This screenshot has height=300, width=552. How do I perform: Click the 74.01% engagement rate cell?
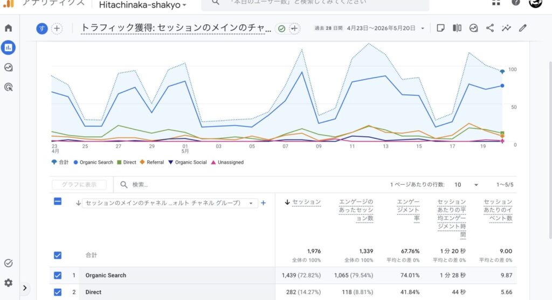[x=410, y=275]
